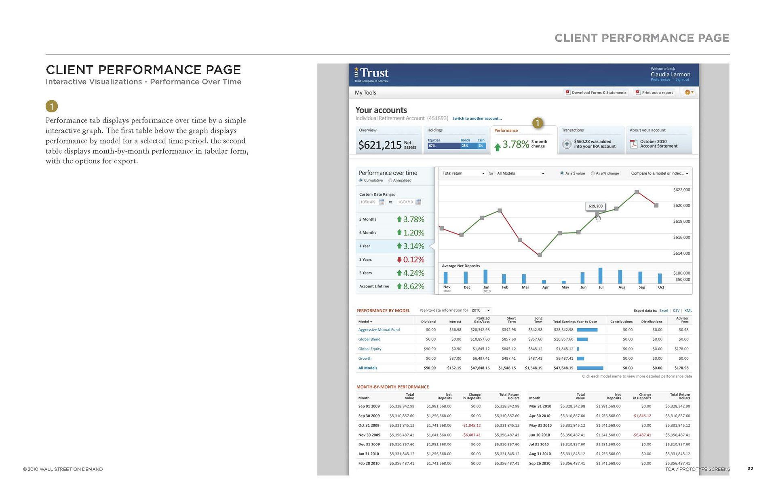
Task: Select the 1 Year period row
Action: click(395, 246)
